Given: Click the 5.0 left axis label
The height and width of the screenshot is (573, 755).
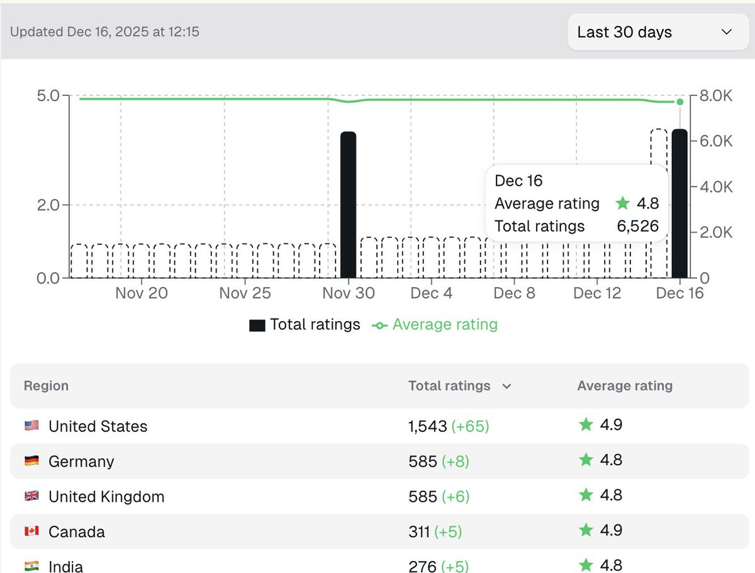Looking at the screenshot, I should 49,96.
